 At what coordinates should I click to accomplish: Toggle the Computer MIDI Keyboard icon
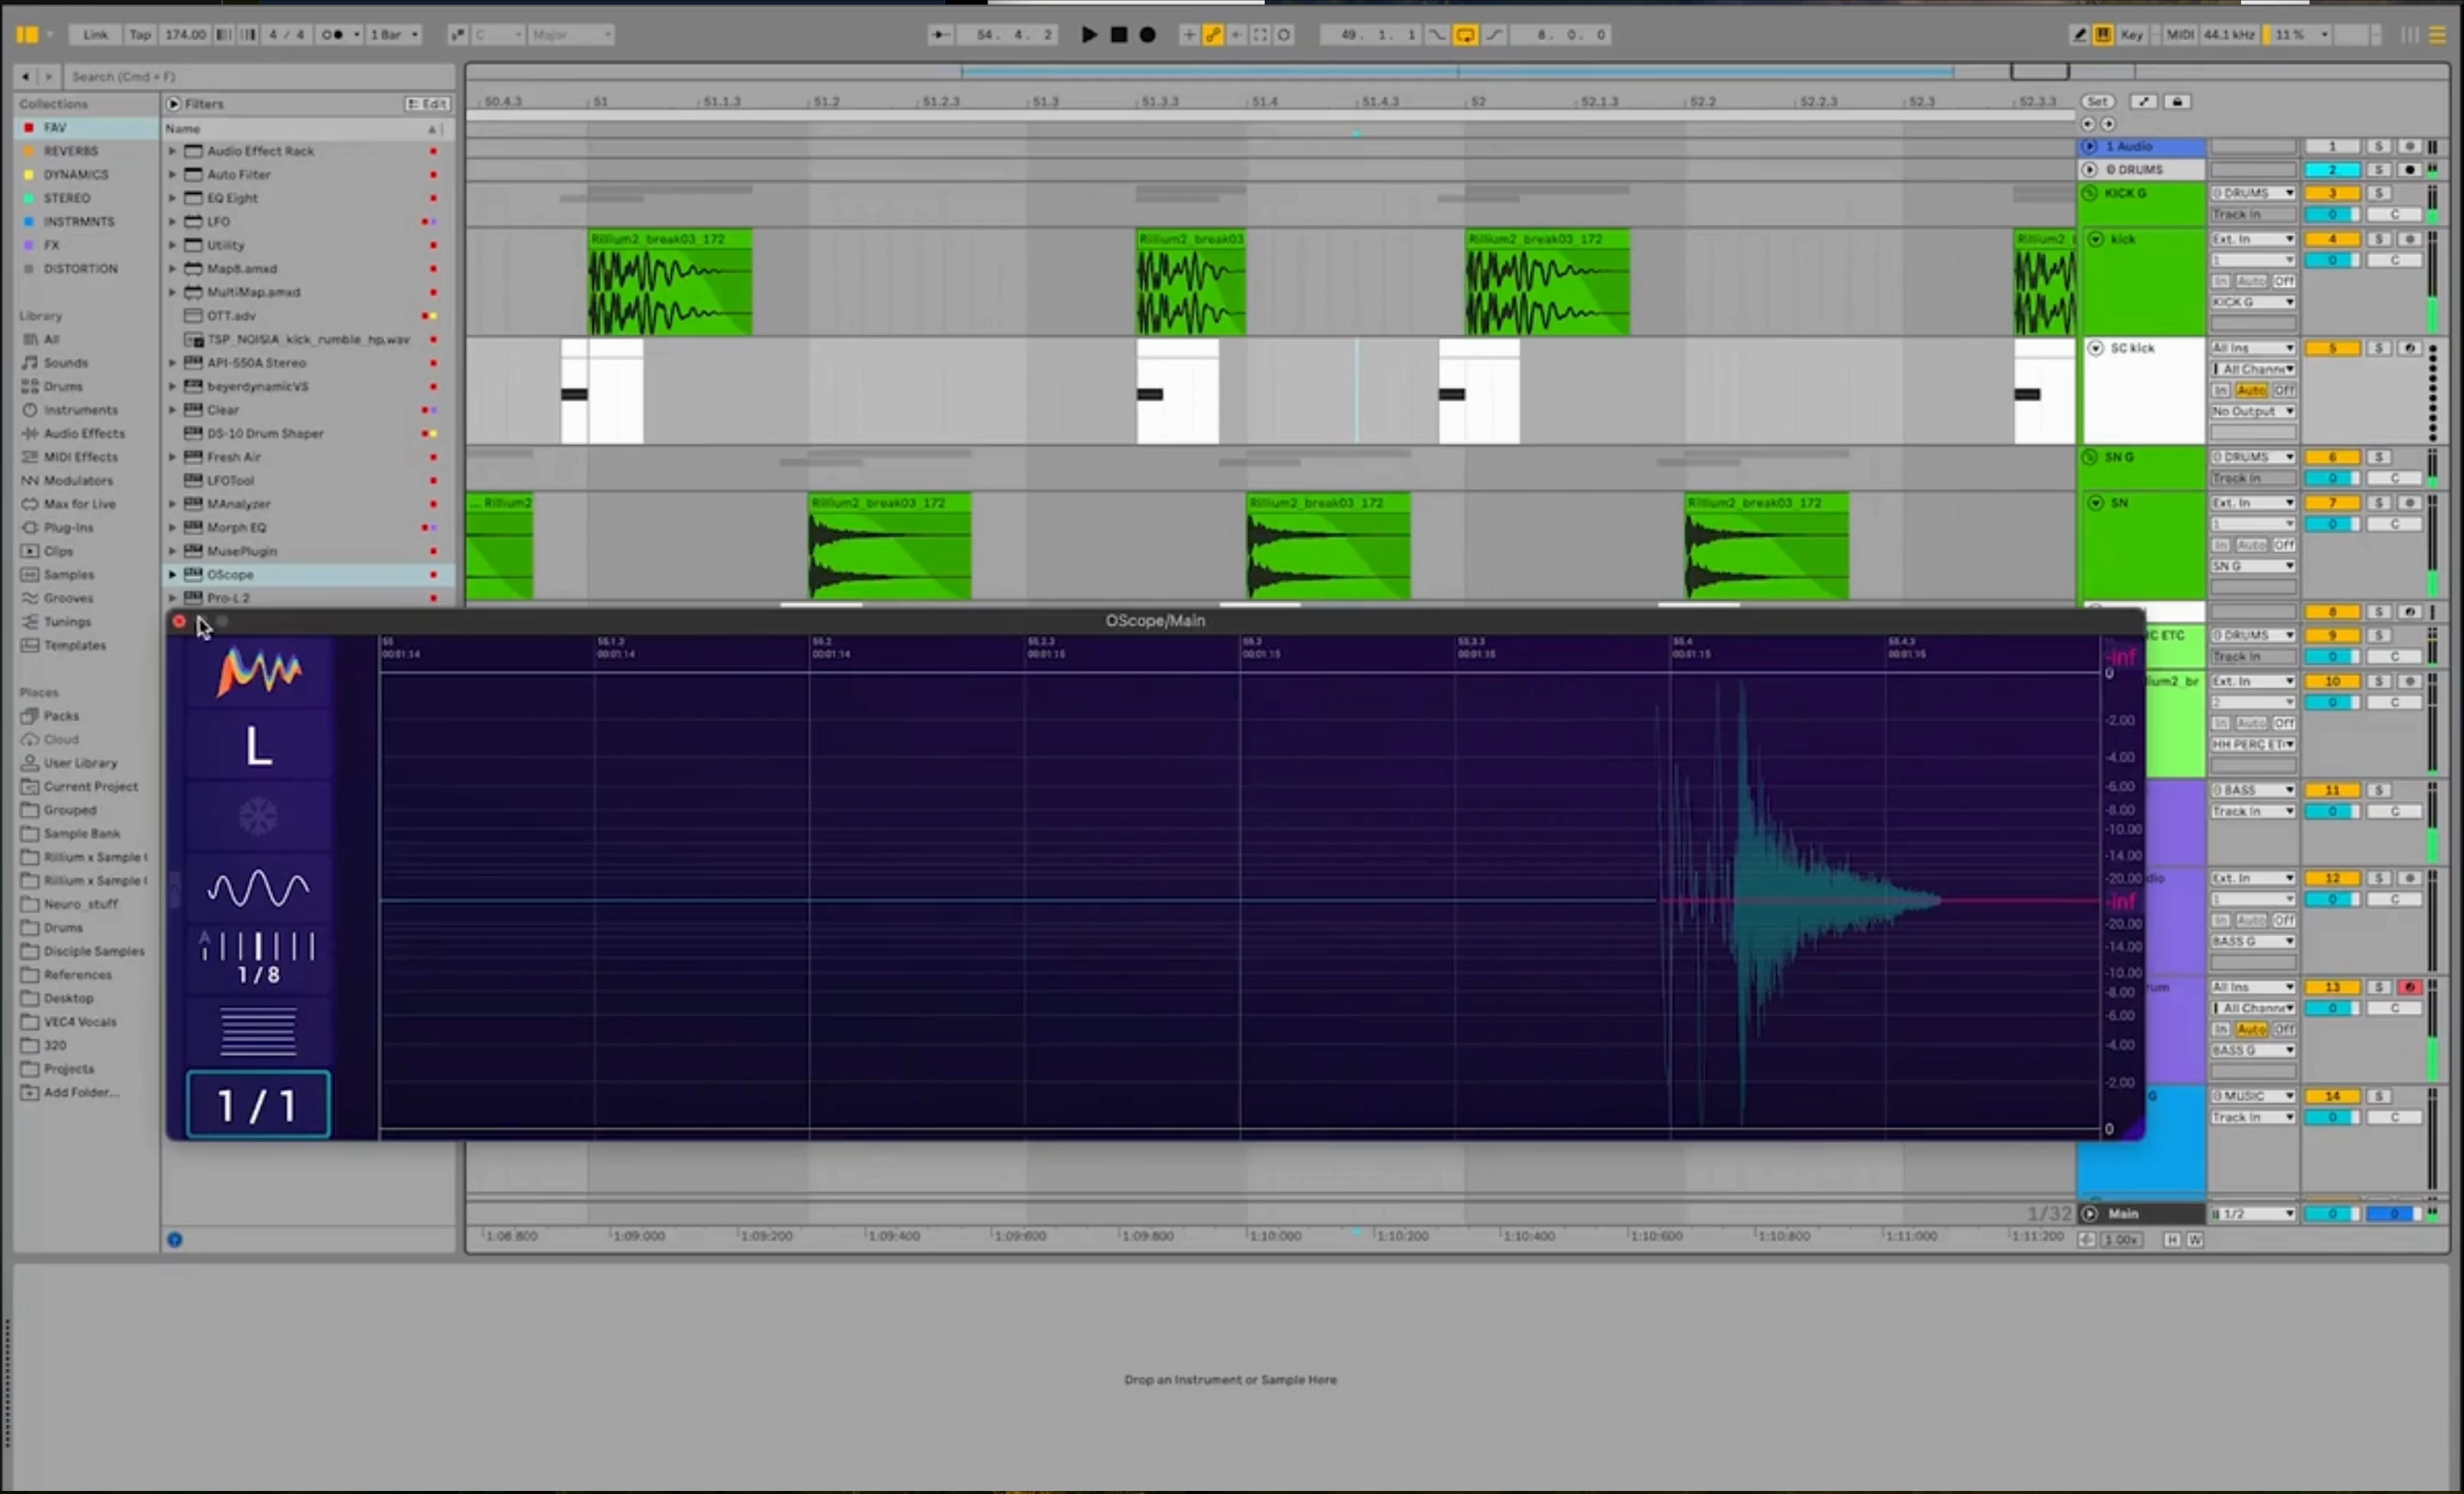(x=2103, y=35)
